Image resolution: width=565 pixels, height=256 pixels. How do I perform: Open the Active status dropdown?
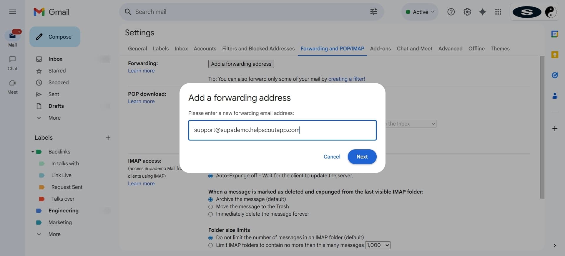point(420,12)
